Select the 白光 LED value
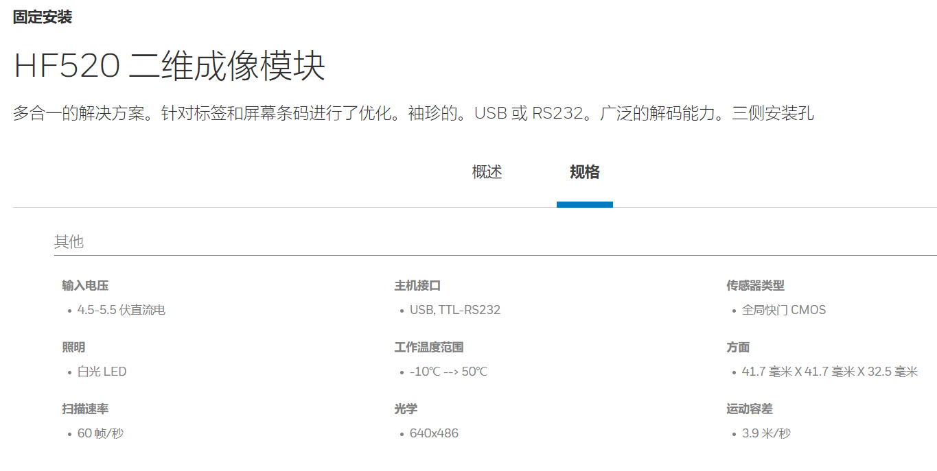 pos(102,372)
